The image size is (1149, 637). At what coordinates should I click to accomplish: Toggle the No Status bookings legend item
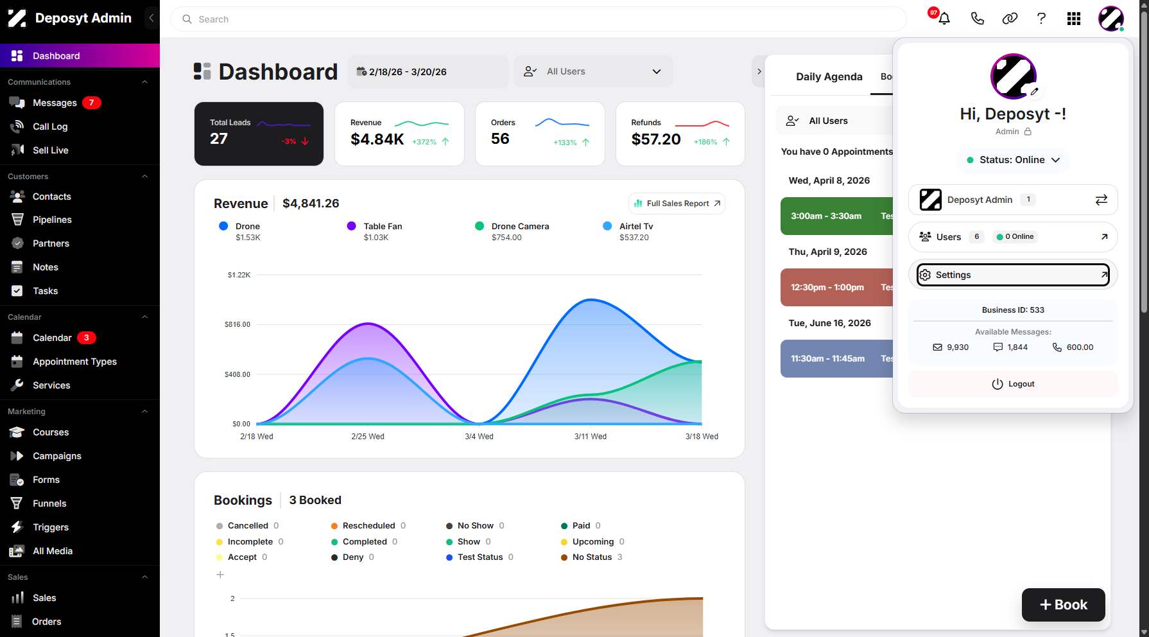(x=591, y=557)
